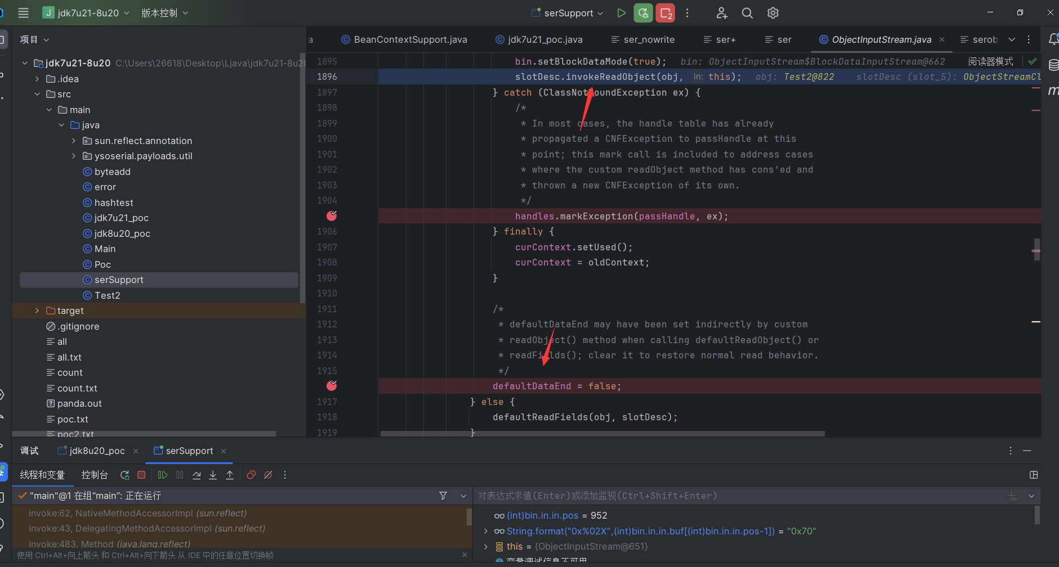Switch to BeanContextSupport.java tab
This screenshot has height=567, width=1059.
coord(404,39)
